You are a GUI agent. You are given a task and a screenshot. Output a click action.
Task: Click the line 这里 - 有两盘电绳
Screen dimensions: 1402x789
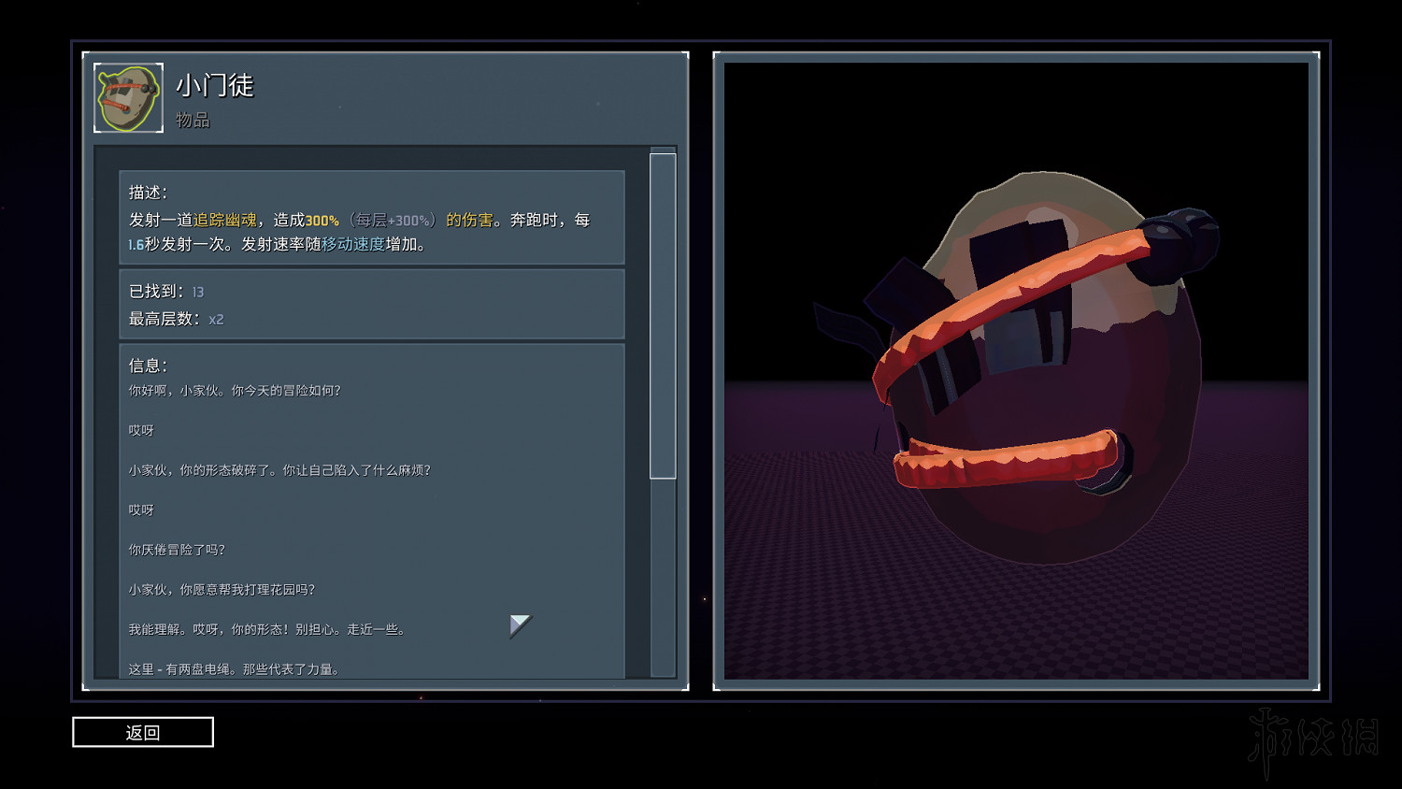234,669
